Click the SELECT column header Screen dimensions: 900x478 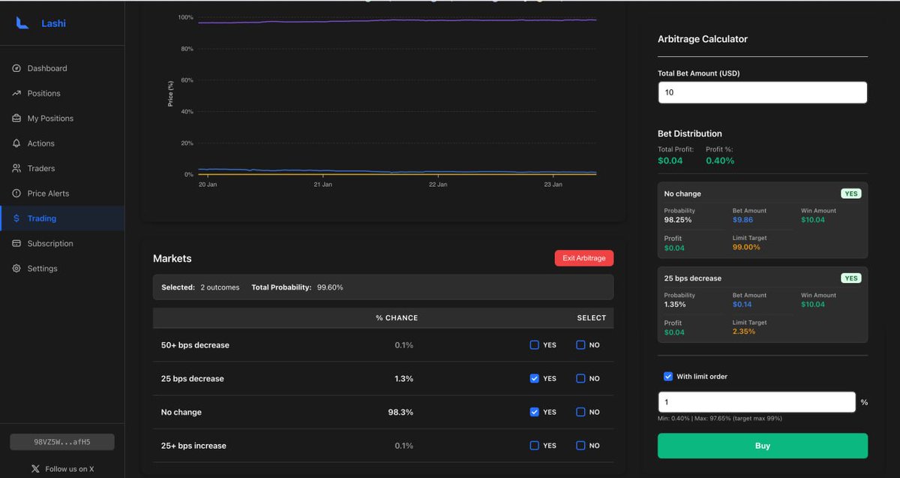(591, 318)
